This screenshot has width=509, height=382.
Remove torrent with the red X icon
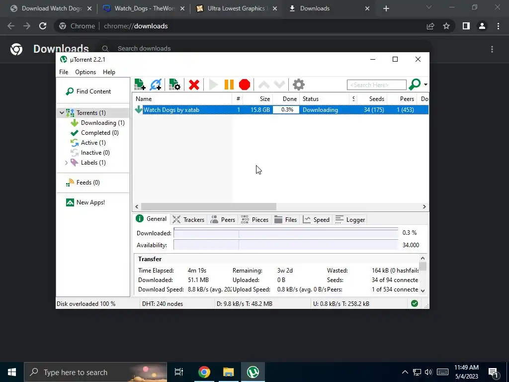pyautogui.click(x=194, y=85)
